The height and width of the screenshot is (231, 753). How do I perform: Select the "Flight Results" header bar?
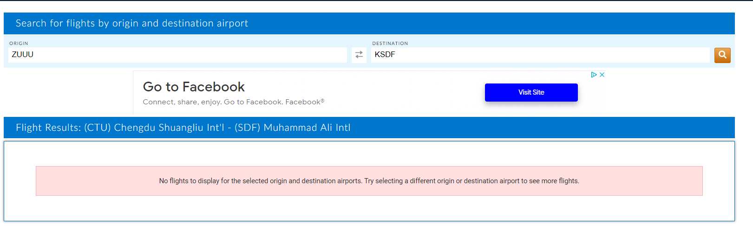[369, 128]
